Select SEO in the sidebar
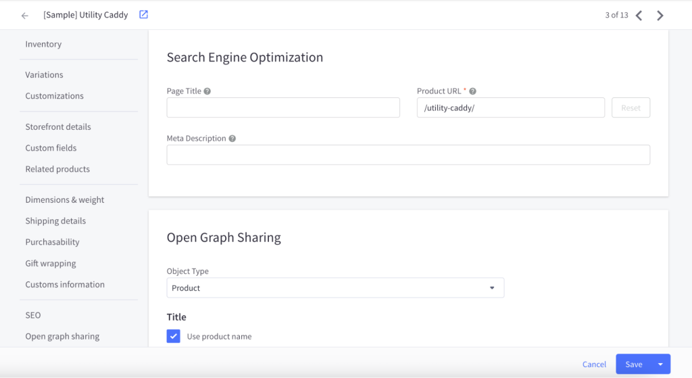 pyautogui.click(x=33, y=315)
